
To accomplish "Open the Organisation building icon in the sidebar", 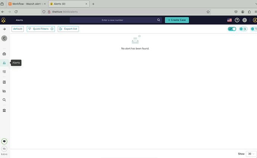I will [x=4, y=110].
